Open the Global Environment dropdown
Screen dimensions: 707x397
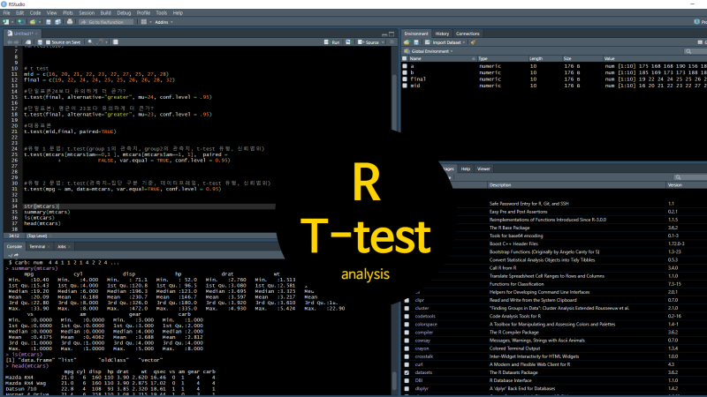[x=429, y=51]
